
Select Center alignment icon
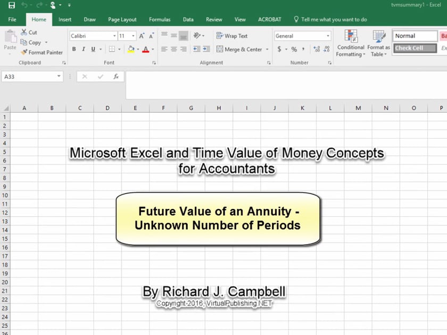(174, 49)
